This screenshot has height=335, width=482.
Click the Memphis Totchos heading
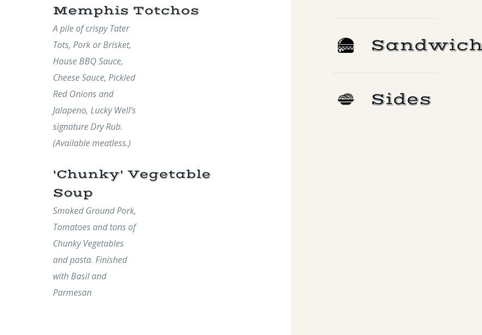pyautogui.click(x=126, y=11)
